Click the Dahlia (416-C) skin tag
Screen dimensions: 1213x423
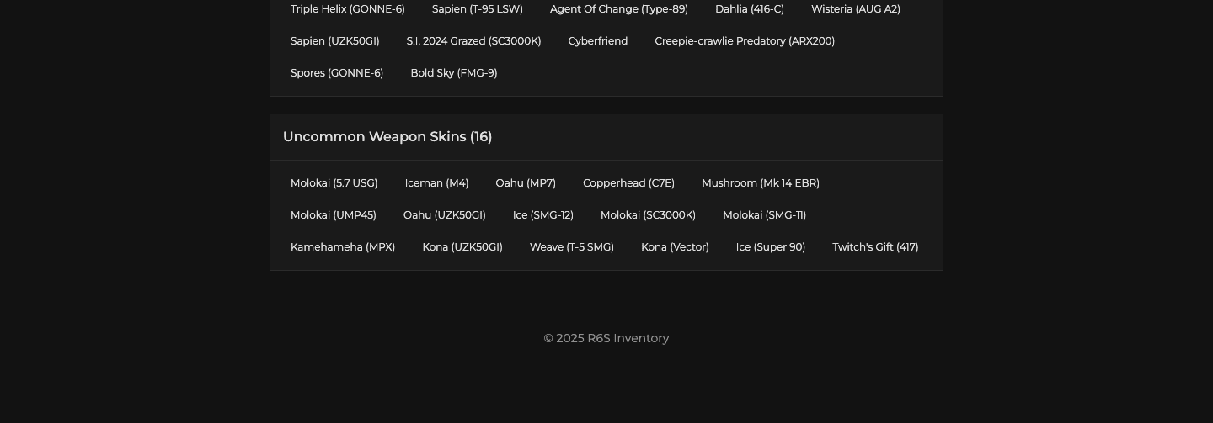pyautogui.click(x=749, y=9)
